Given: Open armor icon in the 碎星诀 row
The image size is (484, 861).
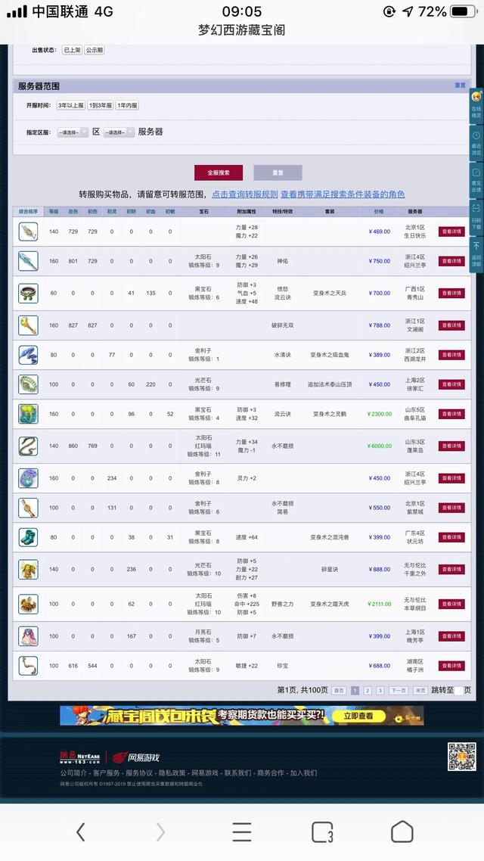Looking at the screenshot, I should coord(28,570).
